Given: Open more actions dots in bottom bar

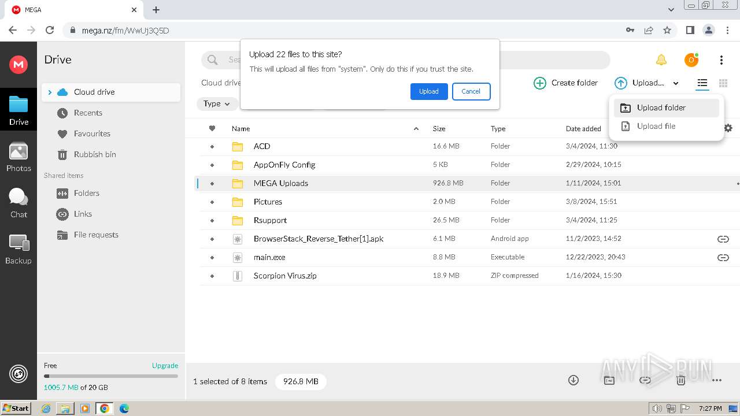Looking at the screenshot, I should click(x=717, y=380).
